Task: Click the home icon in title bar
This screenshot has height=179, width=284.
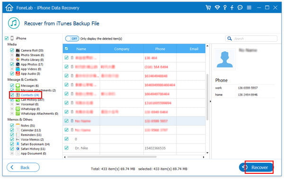Action: coord(9,8)
